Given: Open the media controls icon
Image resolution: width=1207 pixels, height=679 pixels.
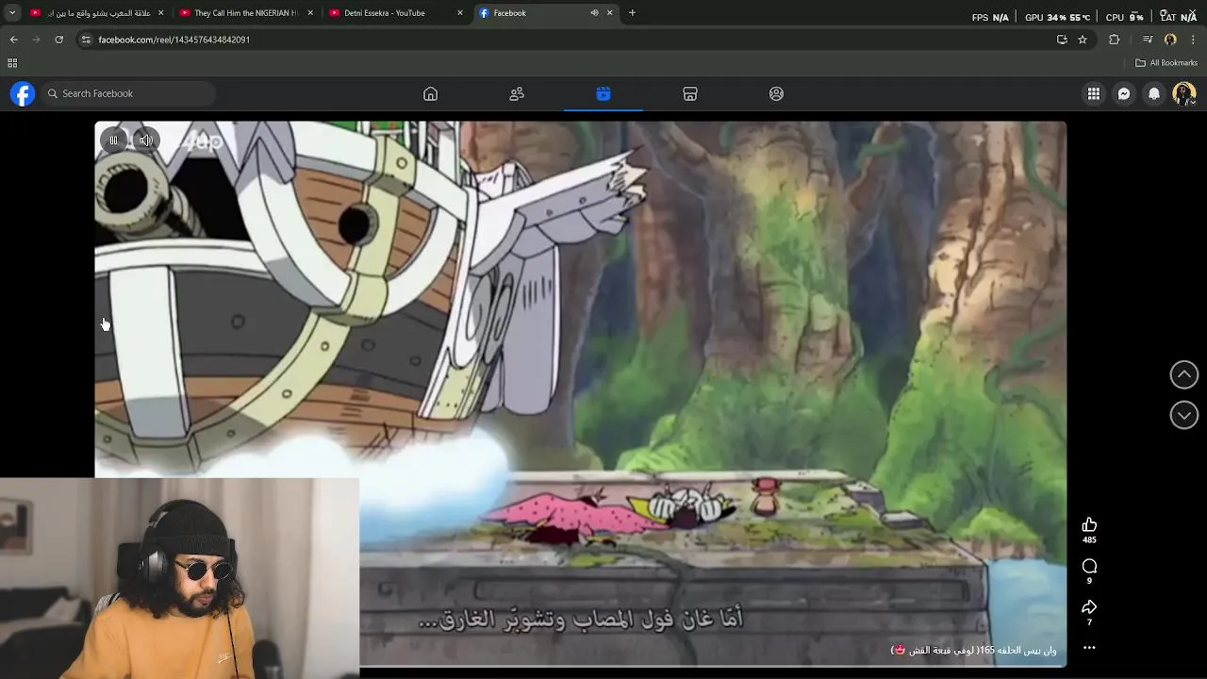Looking at the screenshot, I should [x=1148, y=40].
